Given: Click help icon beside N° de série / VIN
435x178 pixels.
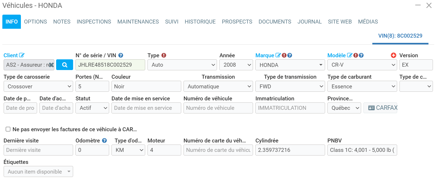Looking at the screenshot, I should [x=121, y=55].
